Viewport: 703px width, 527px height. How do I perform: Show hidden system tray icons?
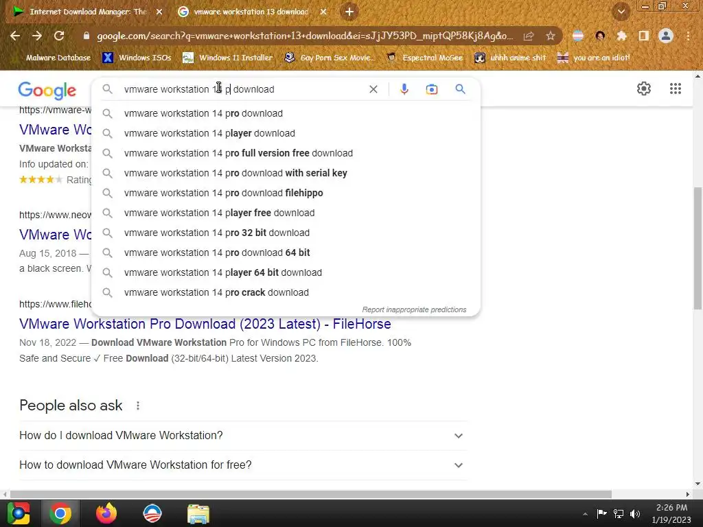[x=585, y=514]
